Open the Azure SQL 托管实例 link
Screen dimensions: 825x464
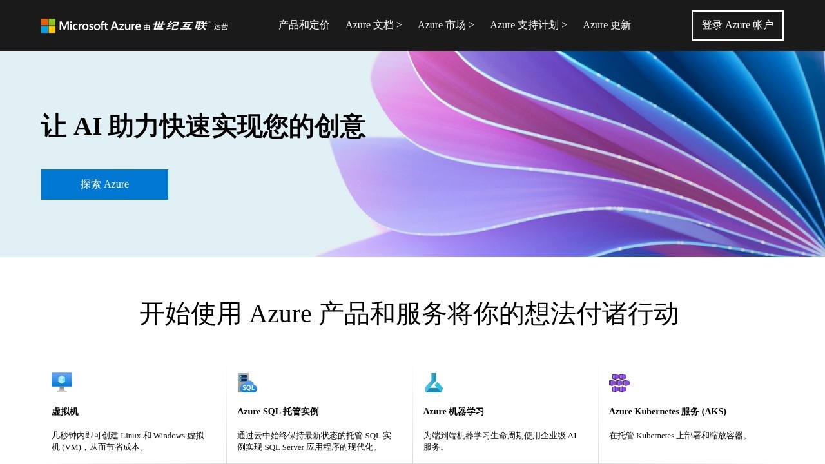[x=278, y=411]
